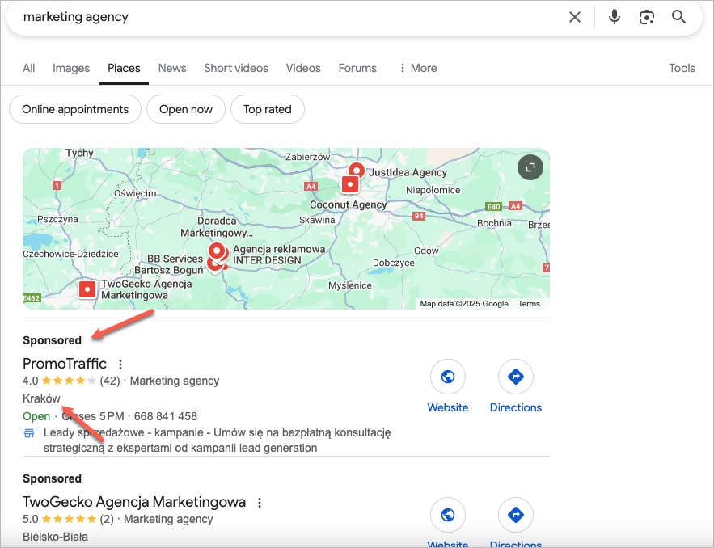Viewport: 714px width, 548px height.
Task: Toggle the Open now filter chip
Action: (x=185, y=109)
